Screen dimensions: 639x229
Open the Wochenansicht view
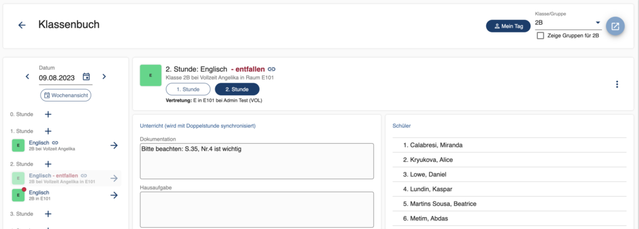pos(66,95)
